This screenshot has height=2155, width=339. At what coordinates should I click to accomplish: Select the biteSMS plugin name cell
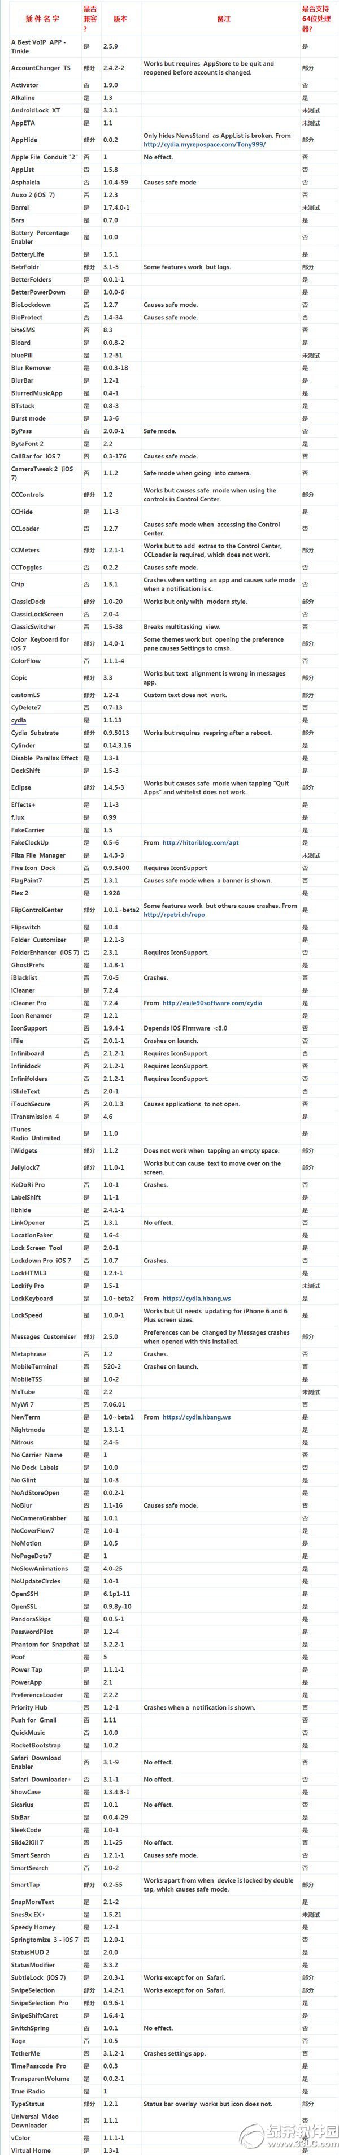click(24, 330)
